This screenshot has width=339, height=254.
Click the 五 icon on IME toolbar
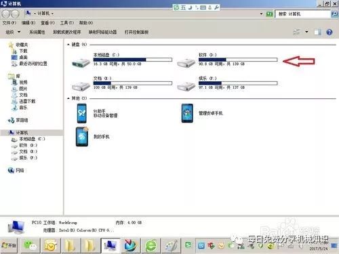click(183, 7)
